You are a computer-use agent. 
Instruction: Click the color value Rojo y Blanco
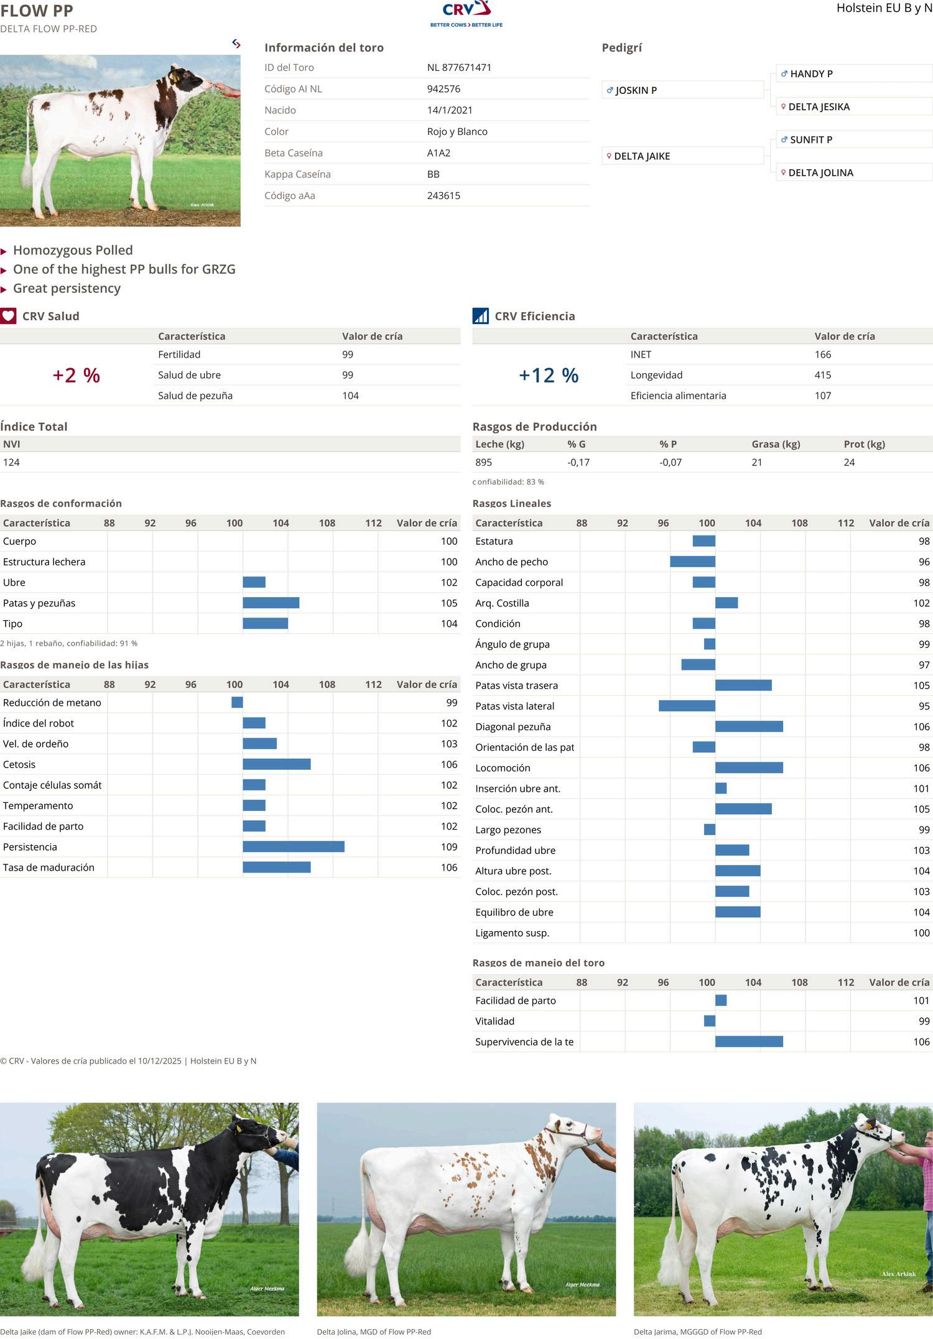coord(457,131)
